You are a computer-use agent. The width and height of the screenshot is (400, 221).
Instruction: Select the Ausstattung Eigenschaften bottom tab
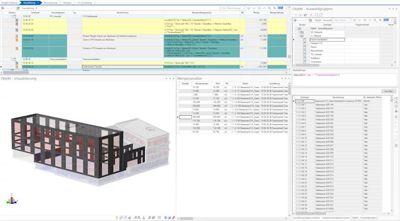click(x=306, y=218)
